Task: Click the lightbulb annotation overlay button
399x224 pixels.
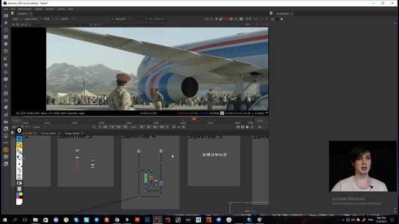Action: pos(19,131)
